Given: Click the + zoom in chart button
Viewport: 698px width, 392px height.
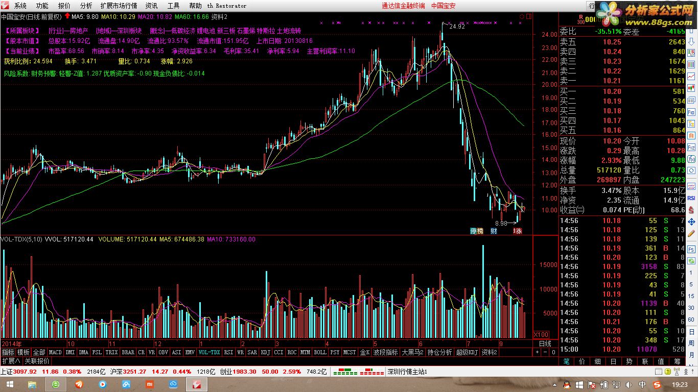Looking at the screenshot, I should (538, 352).
